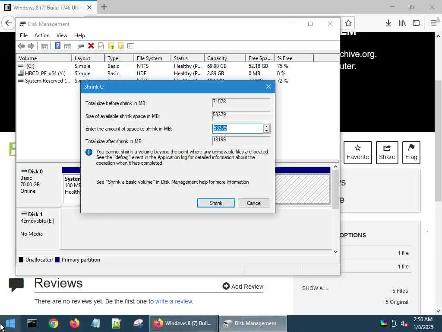This screenshot has width=442, height=332.
Task: Launch Firefox pinned taskbar icon
Action: pyautogui.click(x=75, y=323)
